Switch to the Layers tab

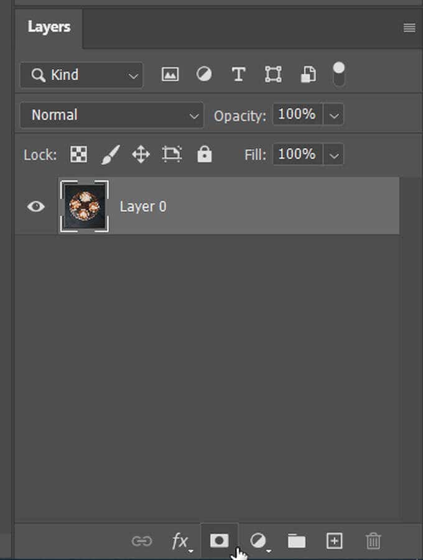point(49,27)
